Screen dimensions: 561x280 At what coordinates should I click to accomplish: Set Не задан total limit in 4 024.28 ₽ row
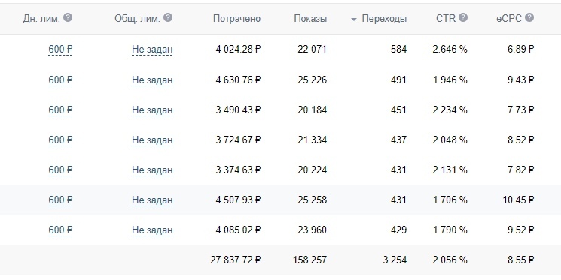pyautogui.click(x=152, y=50)
